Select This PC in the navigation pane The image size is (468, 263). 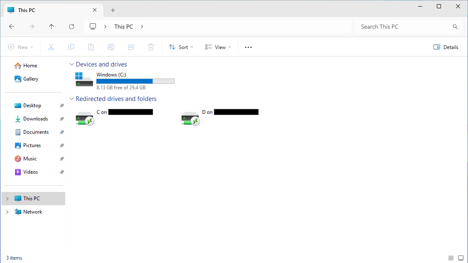(33, 199)
